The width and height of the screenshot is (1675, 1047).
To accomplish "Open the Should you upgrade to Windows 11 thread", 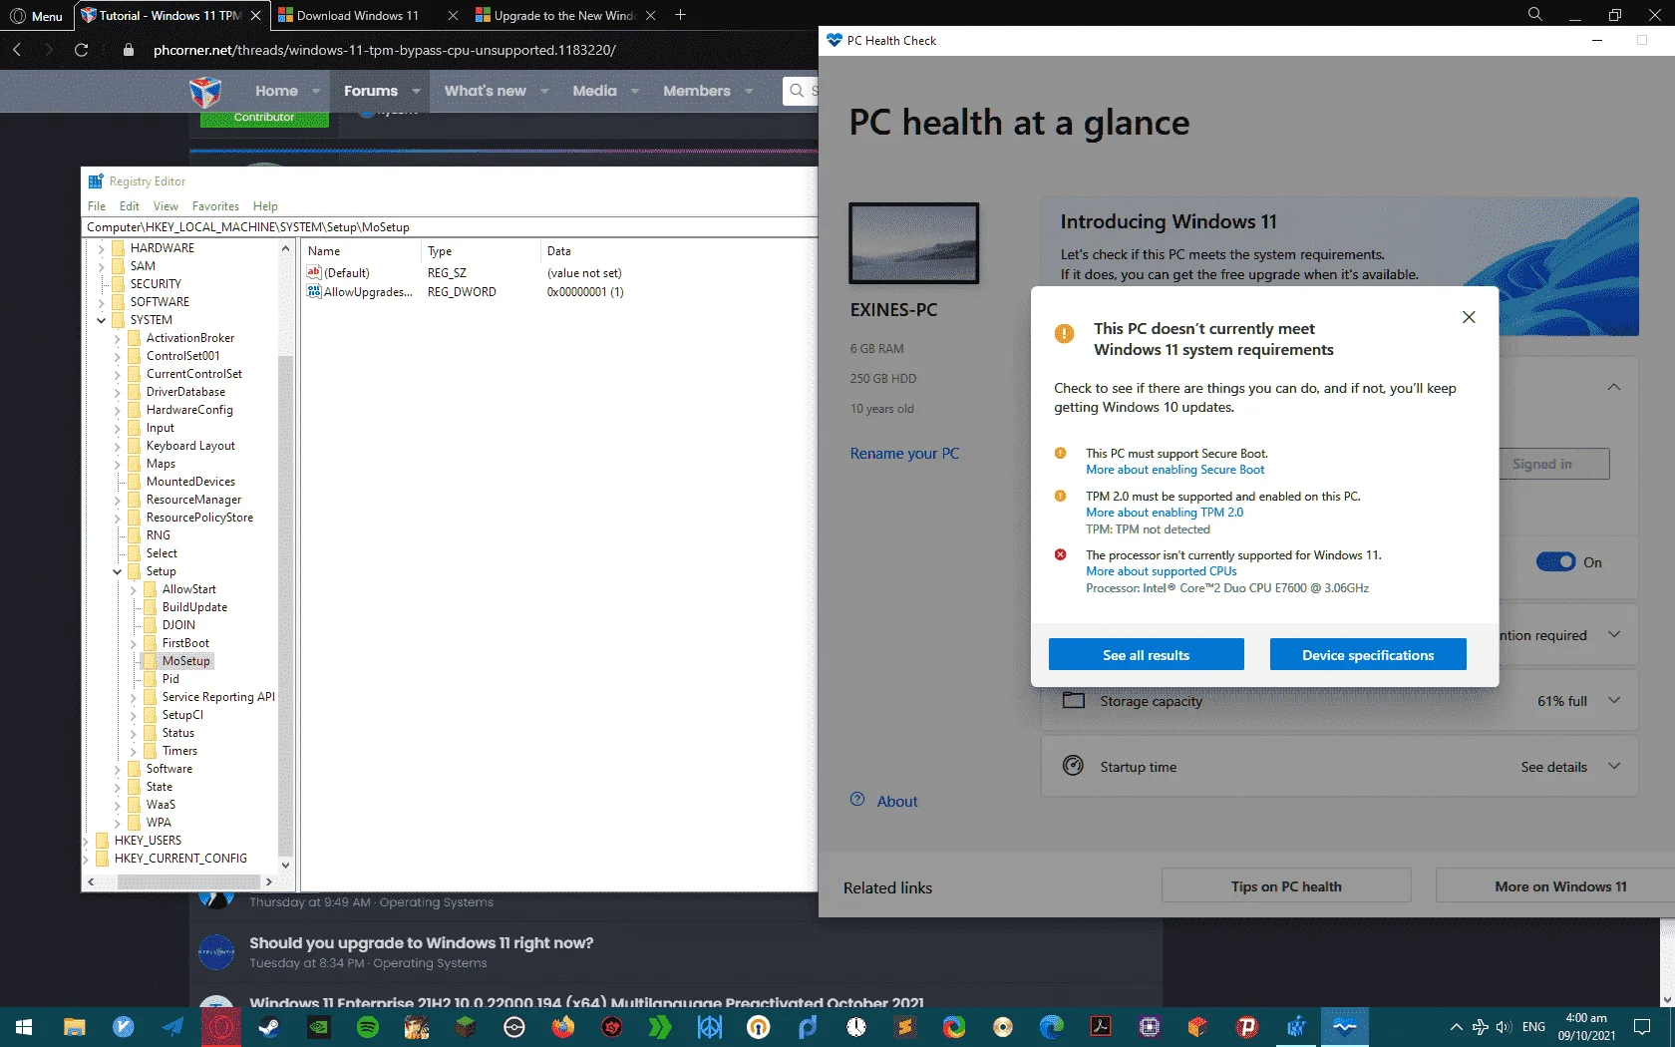I will (422, 943).
